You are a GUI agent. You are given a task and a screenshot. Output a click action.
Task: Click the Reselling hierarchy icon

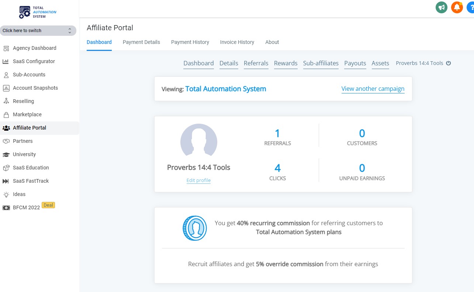click(6, 101)
